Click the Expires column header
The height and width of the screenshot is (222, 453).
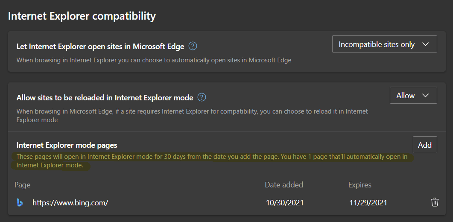(x=359, y=185)
